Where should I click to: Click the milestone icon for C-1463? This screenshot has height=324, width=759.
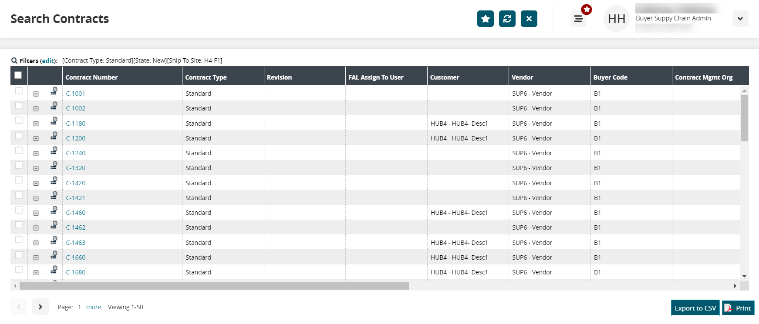click(54, 240)
